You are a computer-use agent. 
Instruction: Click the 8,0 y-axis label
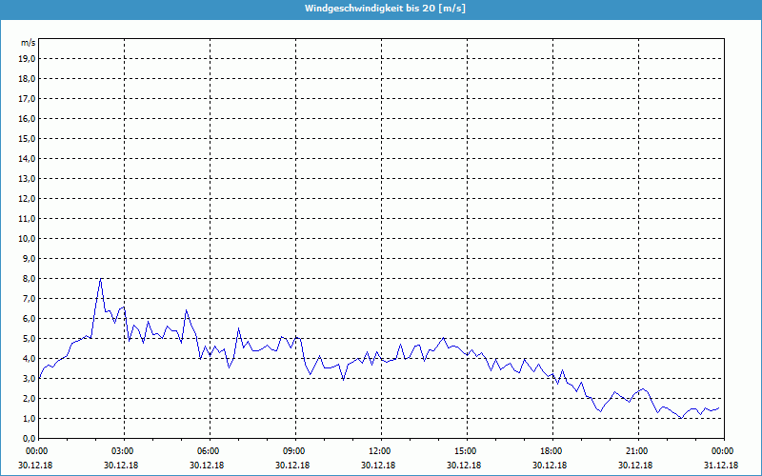coord(28,278)
